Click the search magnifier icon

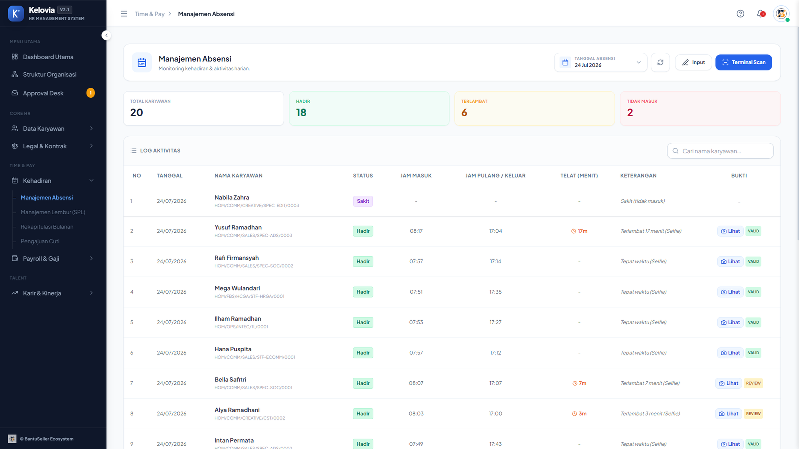pos(675,151)
